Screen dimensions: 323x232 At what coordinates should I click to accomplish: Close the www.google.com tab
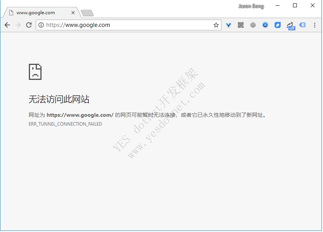[73, 13]
